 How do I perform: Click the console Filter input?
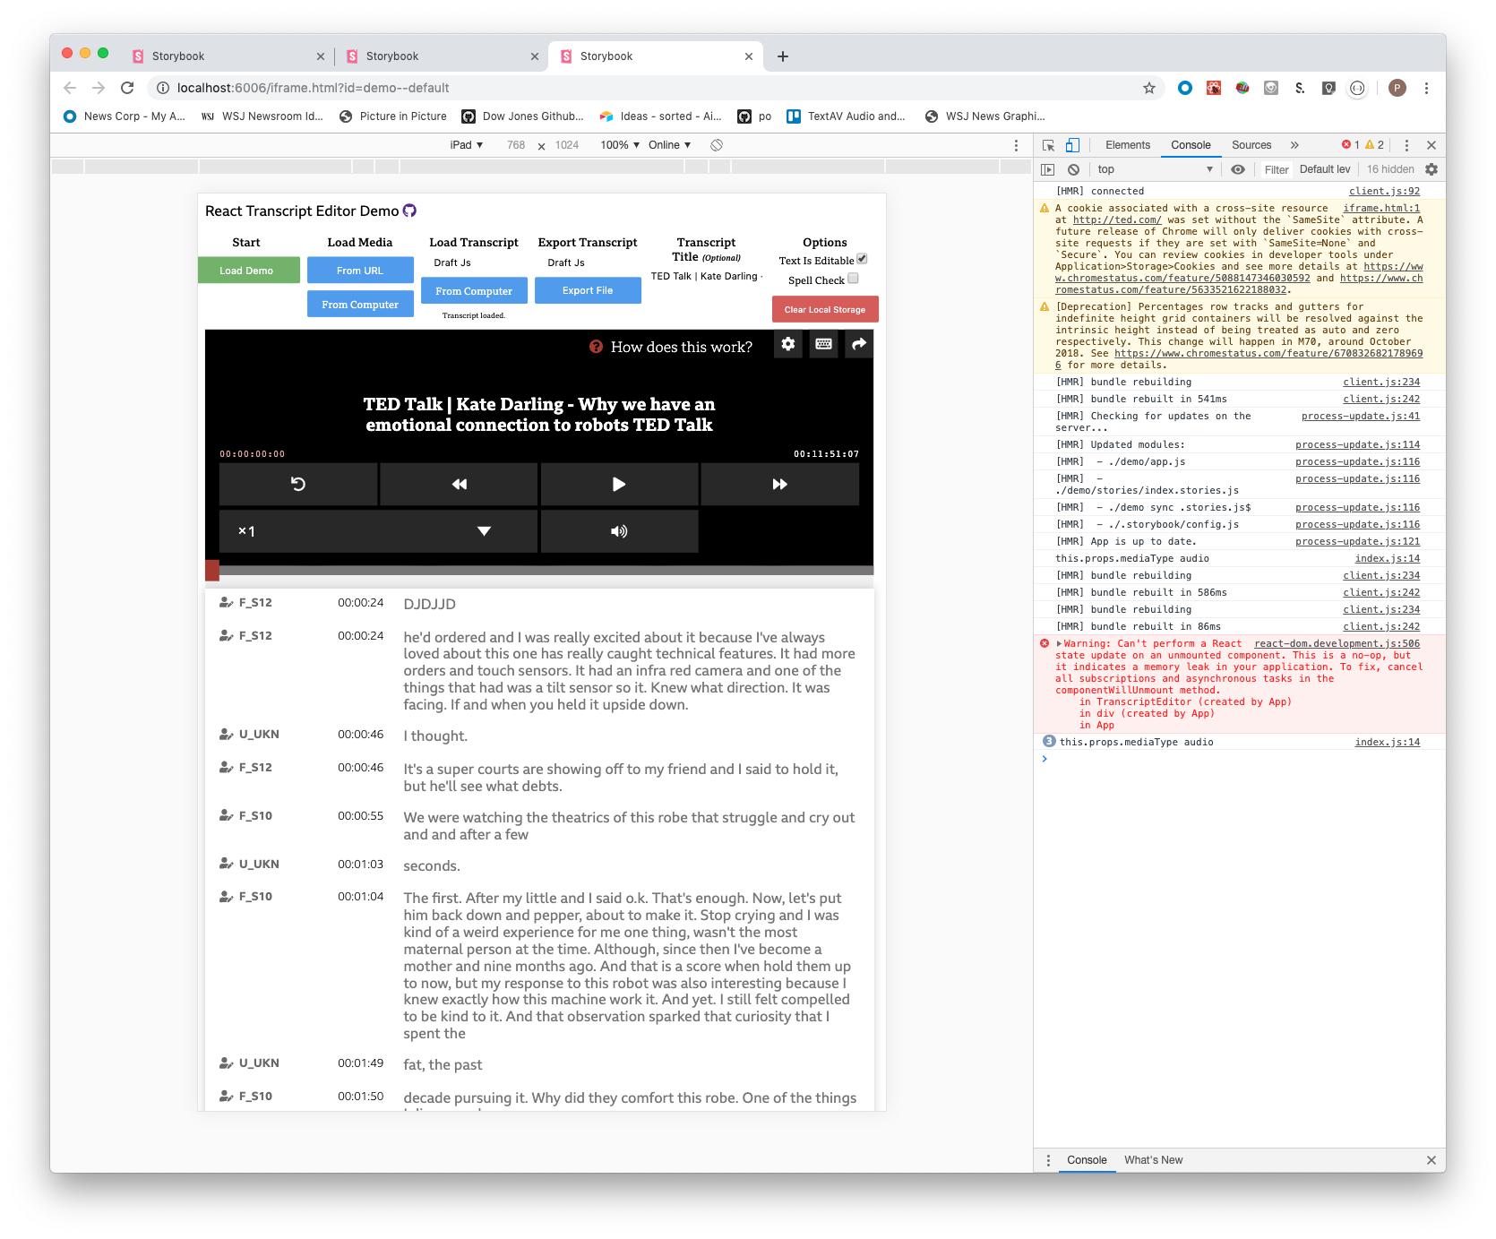point(1277,169)
